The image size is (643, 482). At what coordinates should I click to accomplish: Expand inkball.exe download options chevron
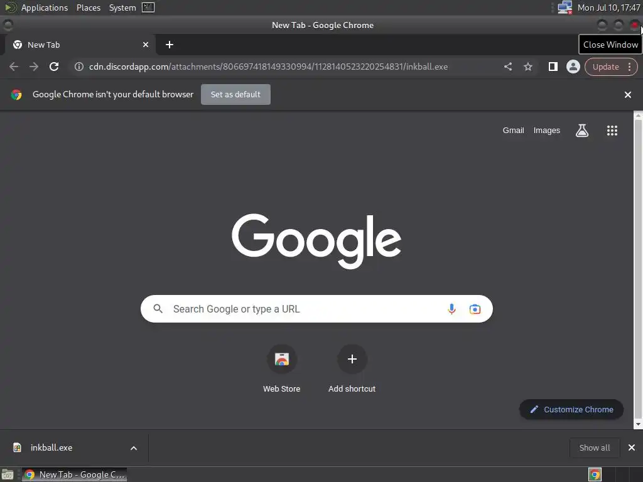[x=134, y=448]
